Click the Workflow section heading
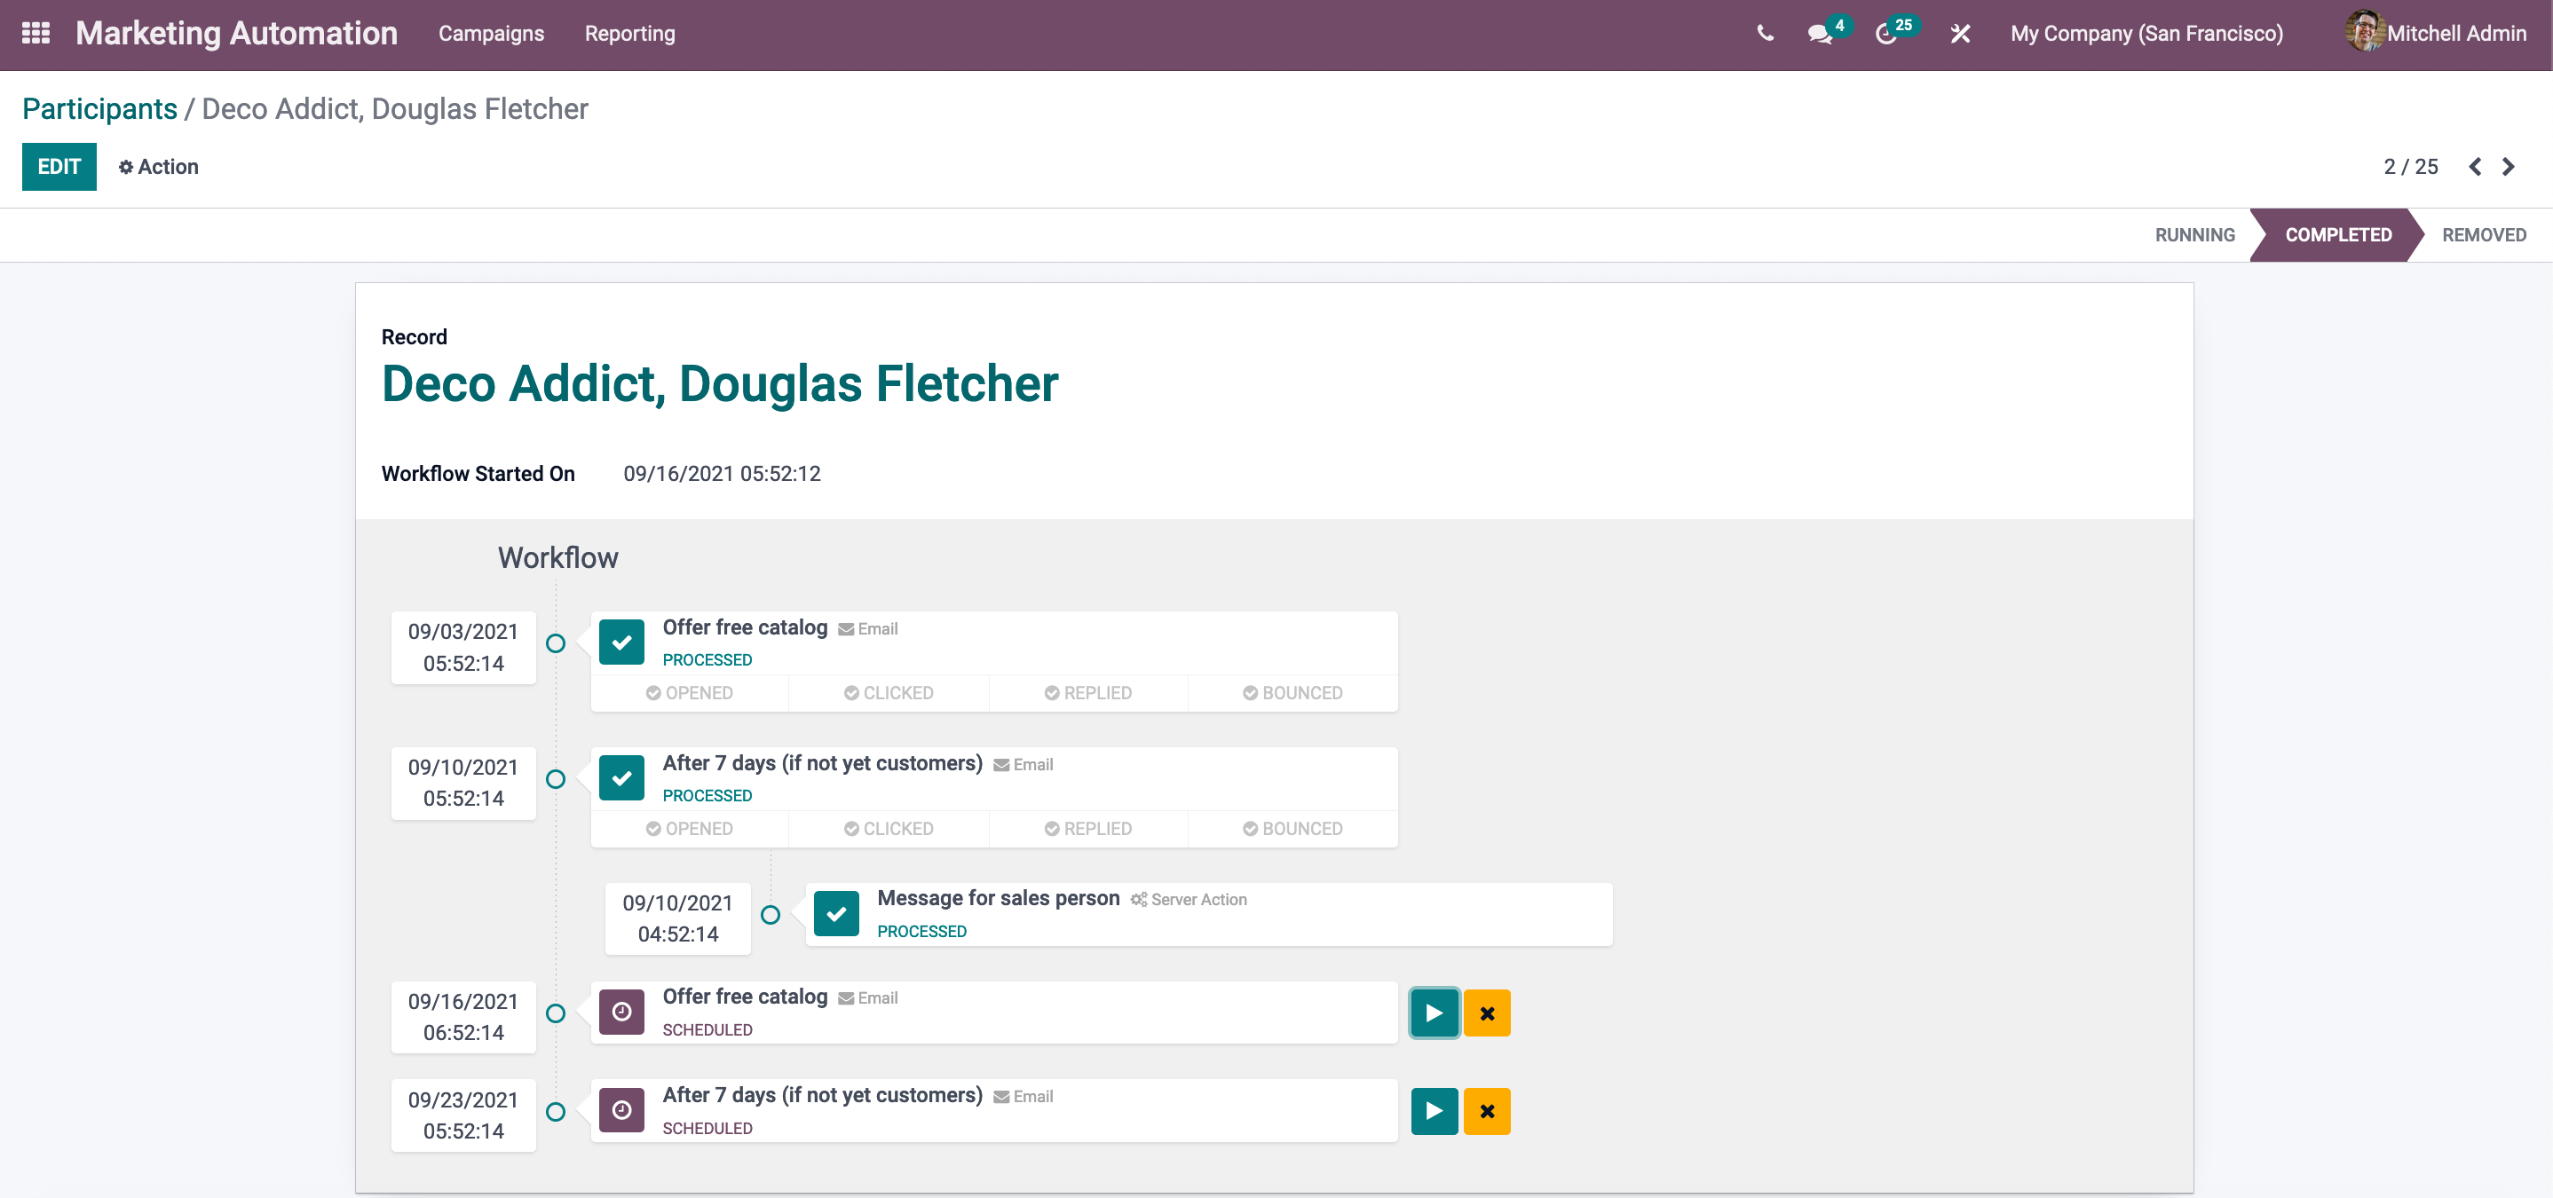 tap(558, 558)
